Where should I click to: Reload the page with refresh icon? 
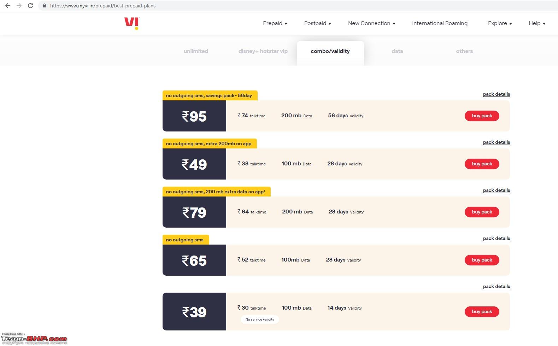[x=30, y=6]
